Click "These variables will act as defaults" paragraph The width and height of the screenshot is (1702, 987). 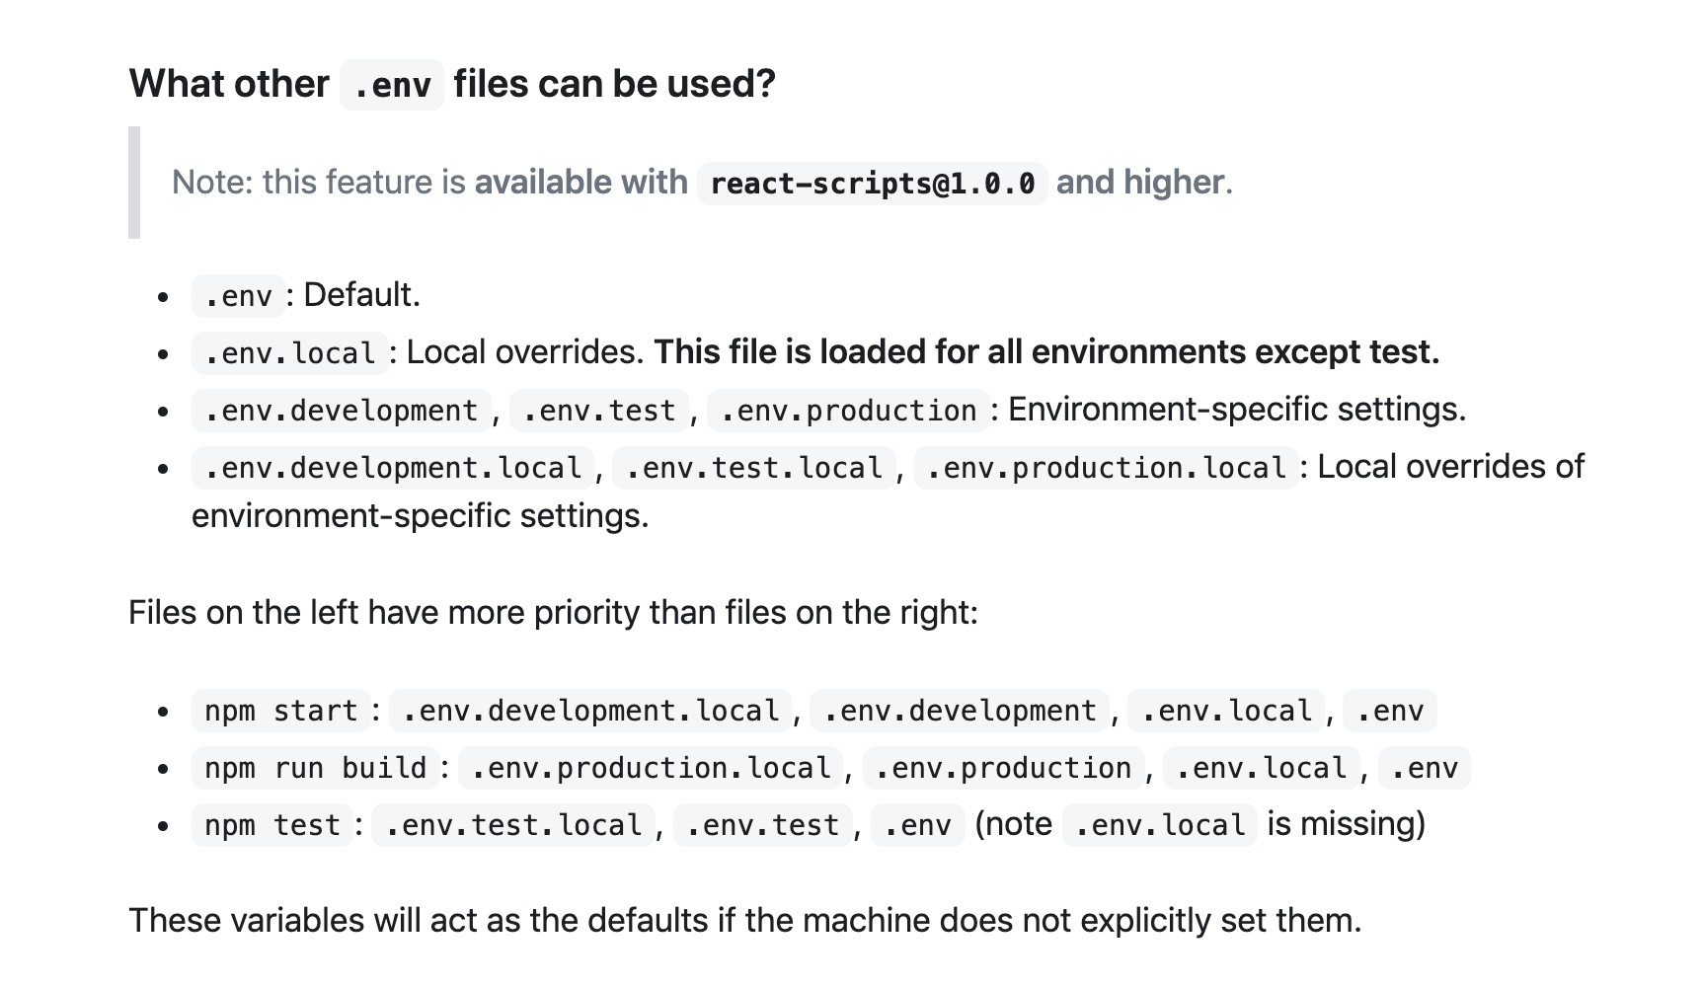[744, 921]
